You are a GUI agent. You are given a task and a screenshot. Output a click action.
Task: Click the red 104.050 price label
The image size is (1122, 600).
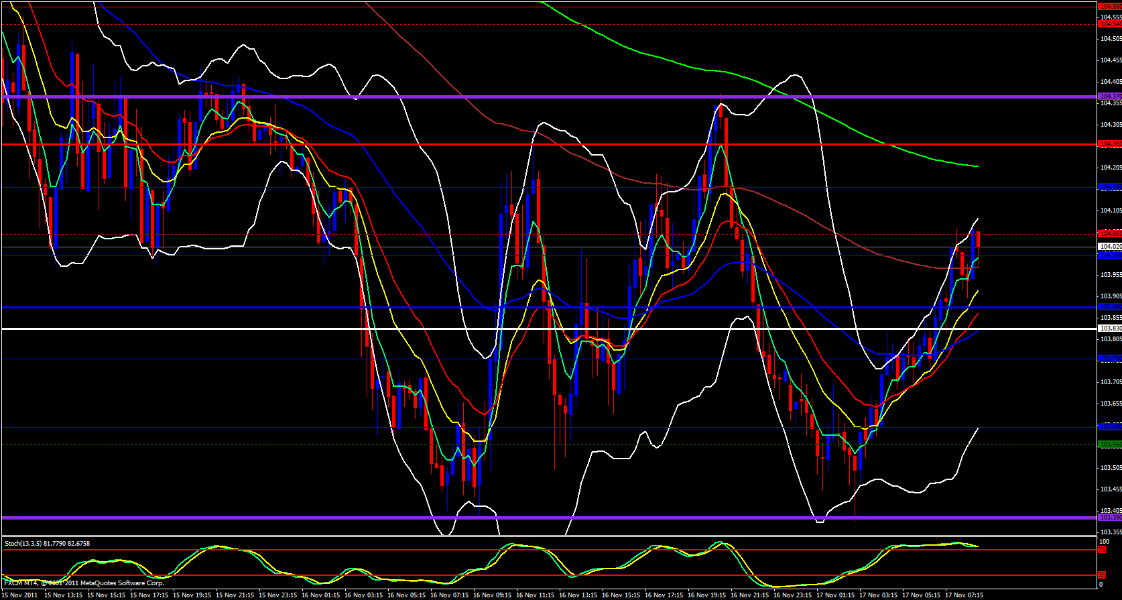(x=1109, y=233)
